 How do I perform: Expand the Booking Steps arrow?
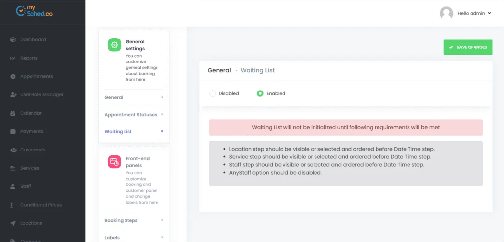(x=162, y=220)
